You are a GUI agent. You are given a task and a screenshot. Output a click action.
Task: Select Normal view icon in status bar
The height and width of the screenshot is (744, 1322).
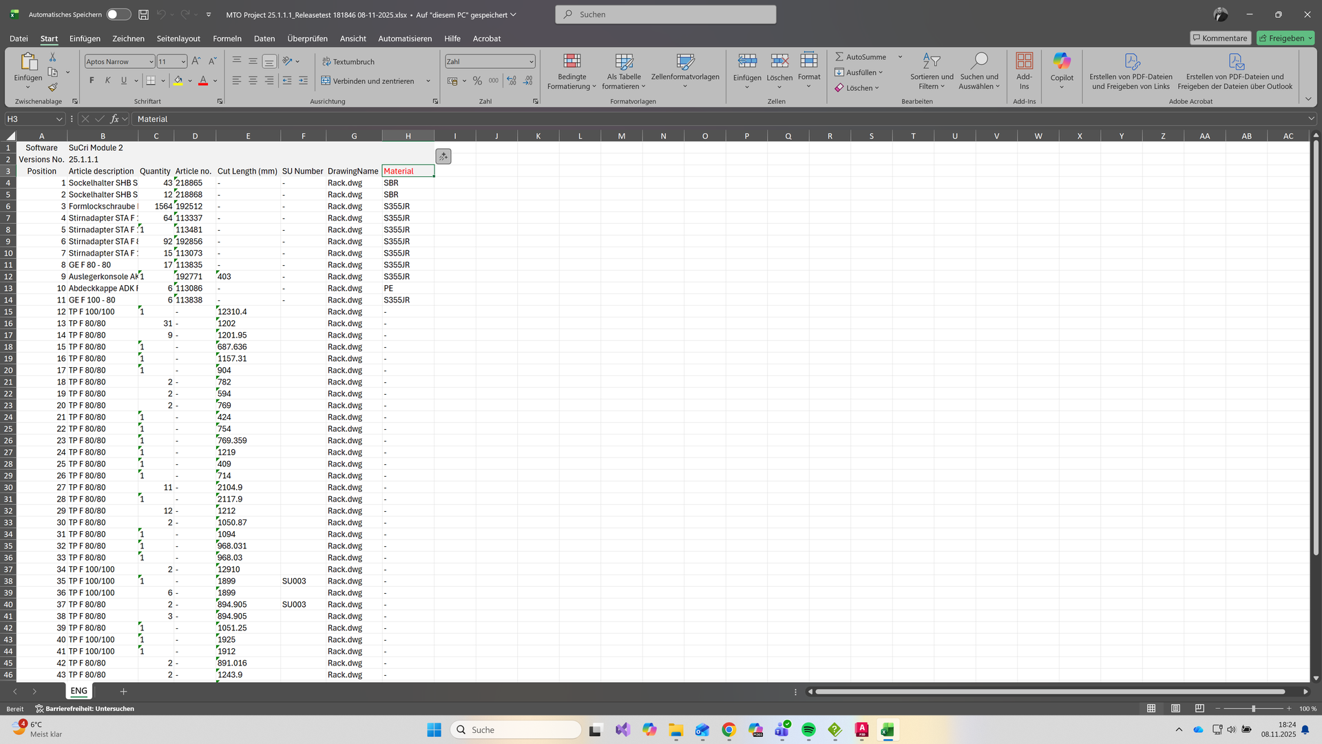(1151, 708)
